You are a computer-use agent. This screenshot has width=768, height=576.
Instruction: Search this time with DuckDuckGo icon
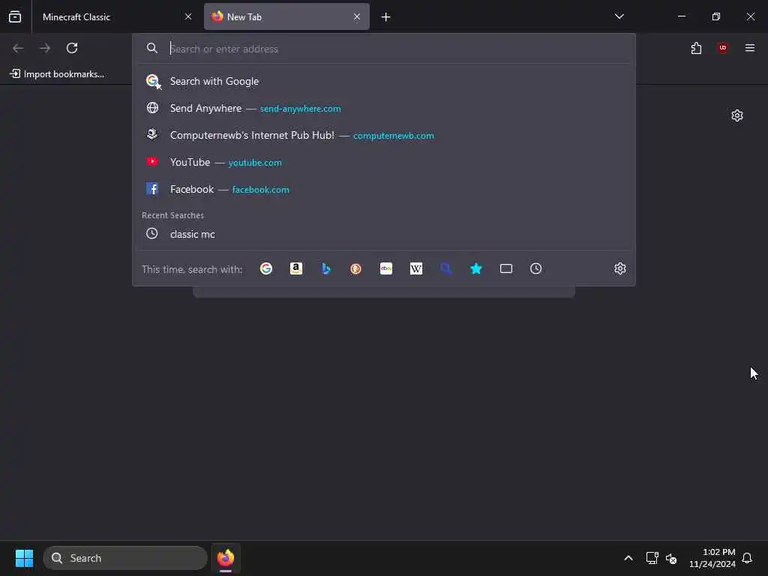pyautogui.click(x=356, y=268)
